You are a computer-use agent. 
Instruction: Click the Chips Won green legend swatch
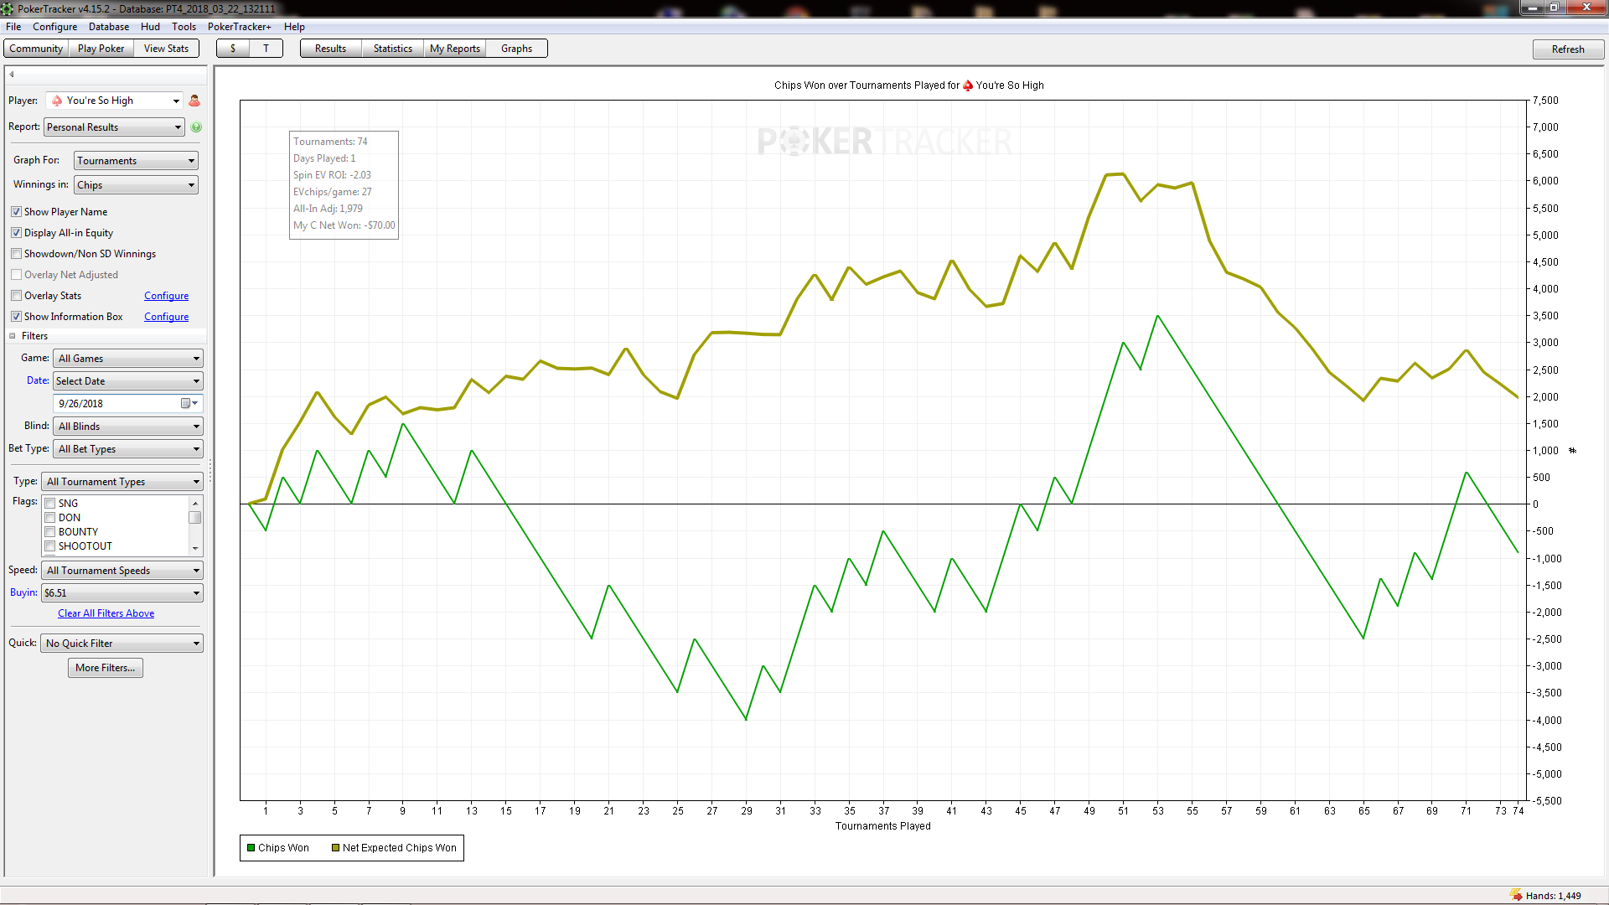point(251,848)
